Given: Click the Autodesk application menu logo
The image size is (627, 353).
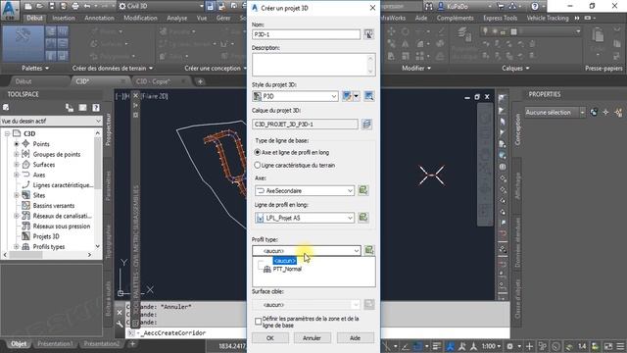Looking at the screenshot, I should tap(10, 10).
